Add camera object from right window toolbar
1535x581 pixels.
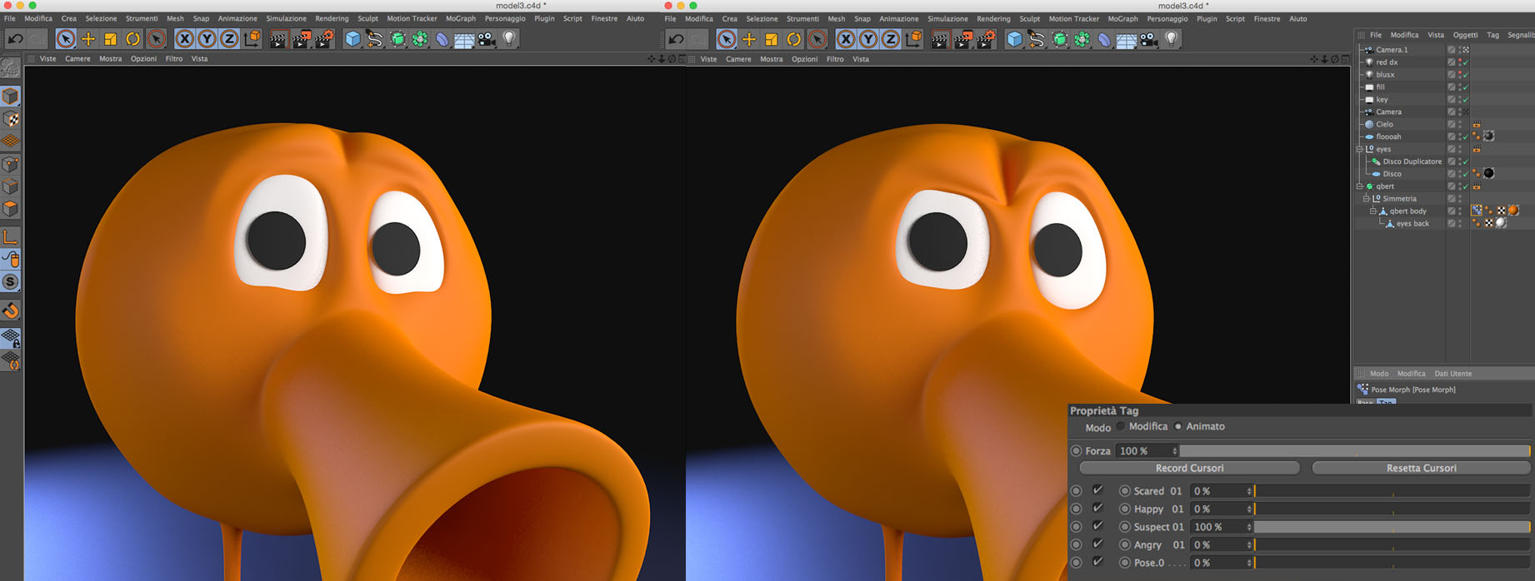pos(1148,38)
